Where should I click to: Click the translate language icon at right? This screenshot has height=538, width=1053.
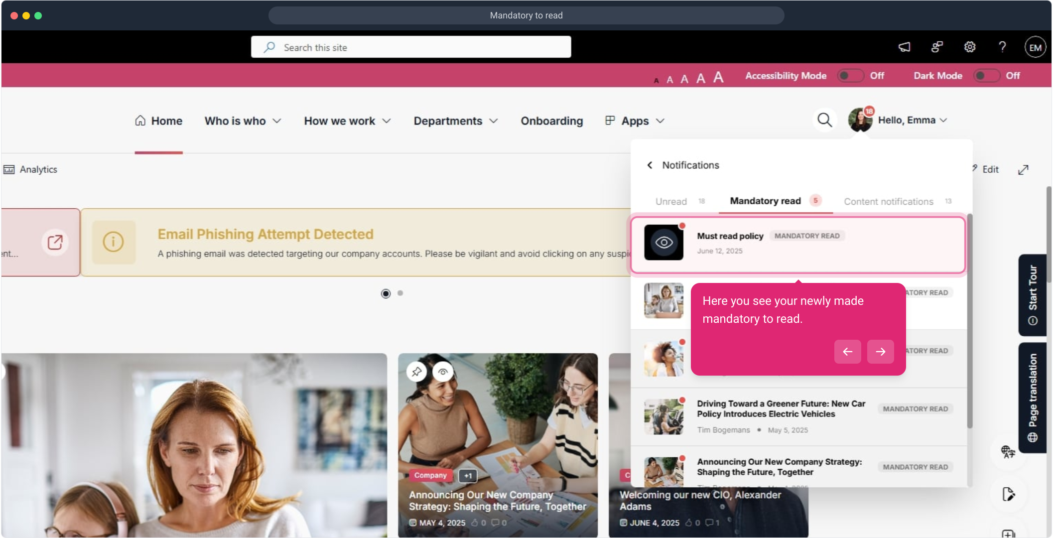tap(1008, 452)
